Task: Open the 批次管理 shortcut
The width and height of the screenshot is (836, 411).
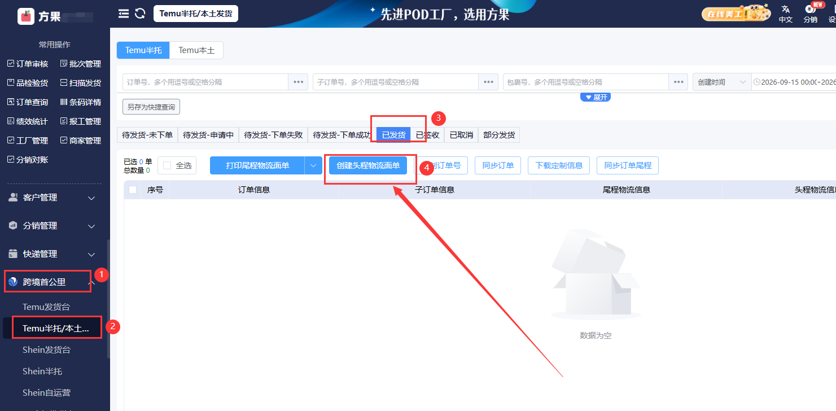Action: tap(81, 64)
